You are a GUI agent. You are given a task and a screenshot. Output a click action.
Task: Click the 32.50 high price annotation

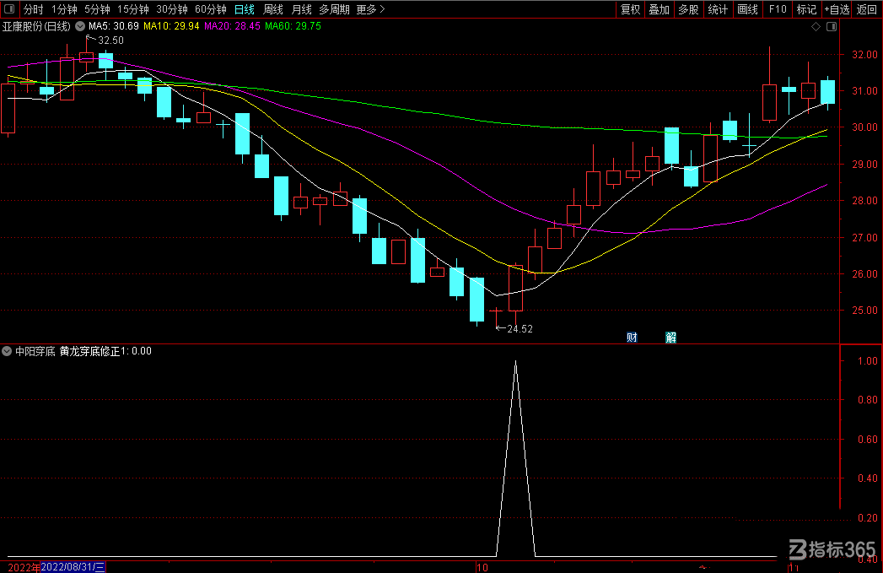110,41
